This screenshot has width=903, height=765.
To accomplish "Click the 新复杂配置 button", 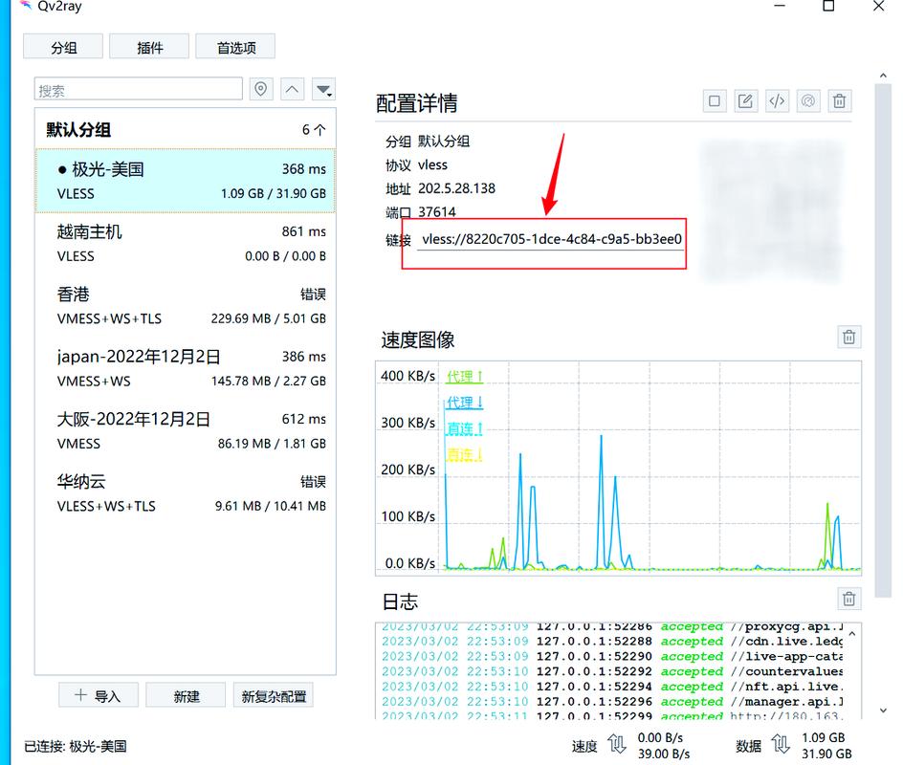I will [x=274, y=695].
